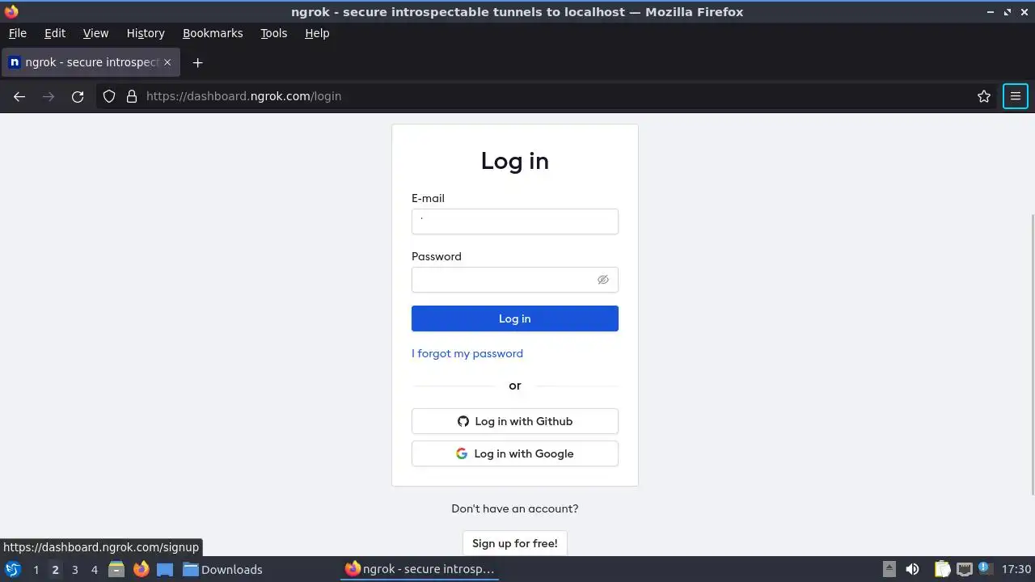The image size is (1035, 582).
Task: Switch to workspace 1
Action: pos(36,570)
